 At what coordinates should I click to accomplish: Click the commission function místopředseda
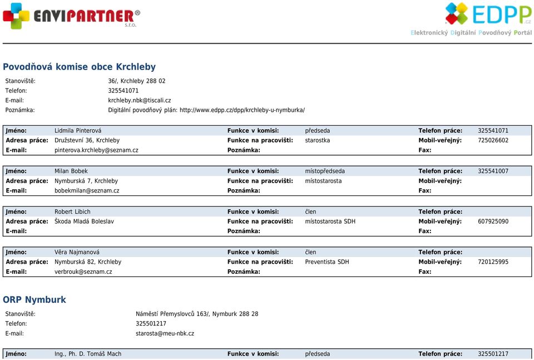click(325, 171)
